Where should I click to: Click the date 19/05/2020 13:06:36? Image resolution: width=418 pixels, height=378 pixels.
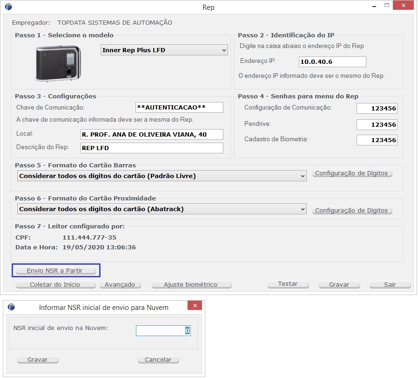click(x=99, y=247)
